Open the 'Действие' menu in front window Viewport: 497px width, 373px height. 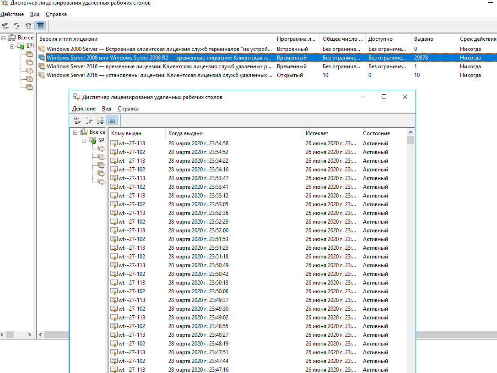click(x=84, y=109)
